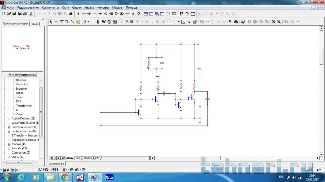Expand the Active Devices (21) tree node
Screen dimensions: 325x182
[x=9, y=119]
